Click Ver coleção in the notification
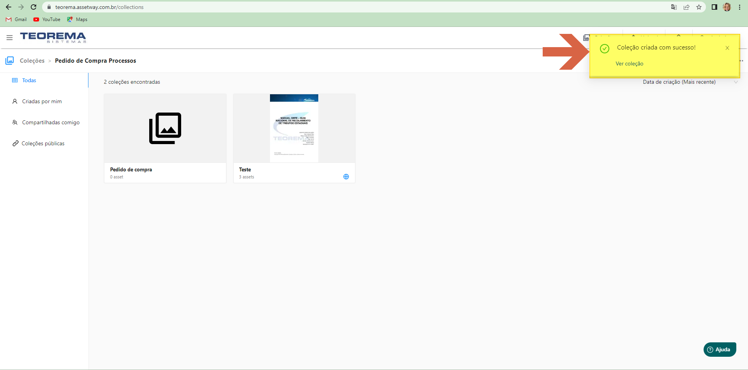 point(629,63)
